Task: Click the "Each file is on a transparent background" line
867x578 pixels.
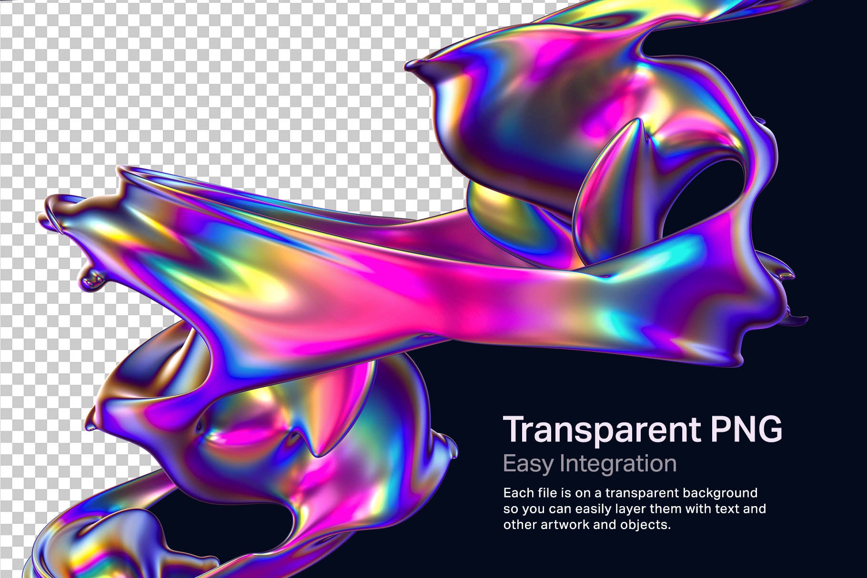Action: [630, 492]
